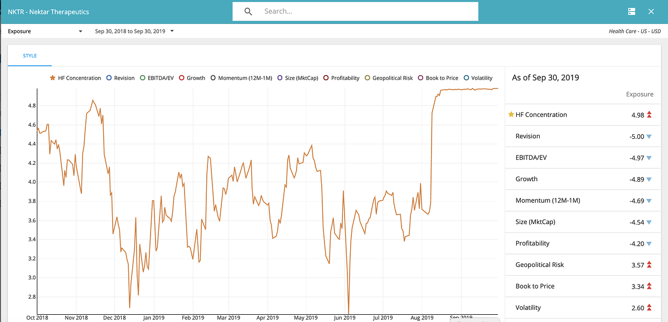The image size is (668, 322).
Task: Click the -4.54 Size value
Action: 636,222
